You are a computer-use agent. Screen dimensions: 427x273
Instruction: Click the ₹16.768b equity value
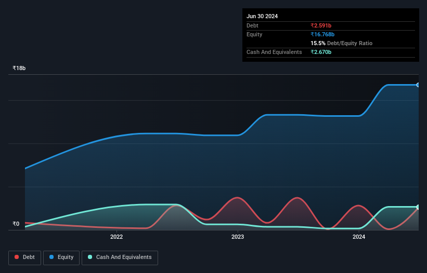(x=322, y=34)
